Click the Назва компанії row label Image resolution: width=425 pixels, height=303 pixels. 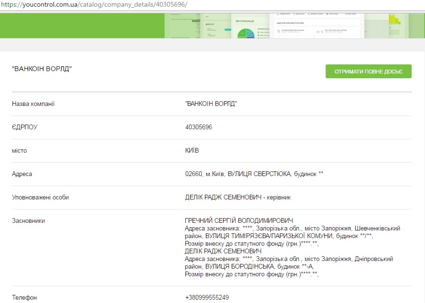[33, 104]
